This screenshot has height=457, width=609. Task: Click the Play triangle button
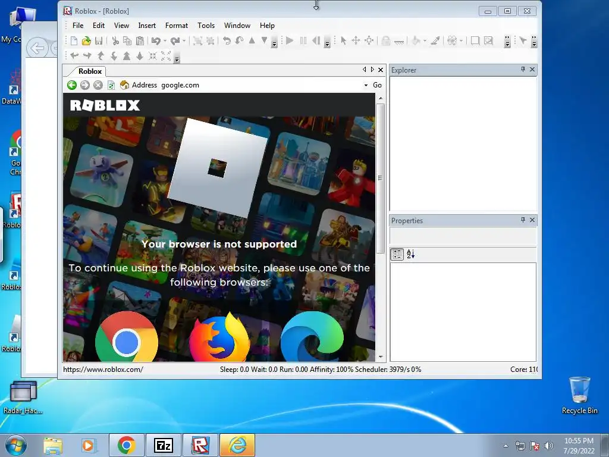pyautogui.click(x=290, y=40)
